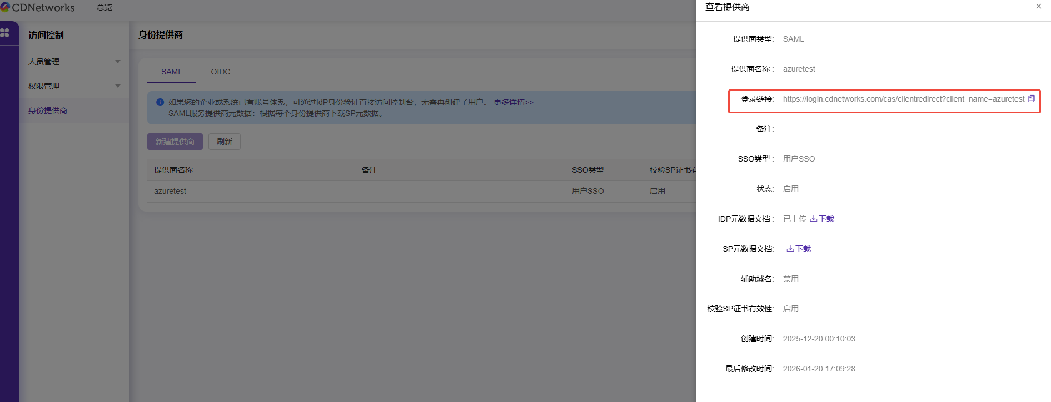Screen dimensions: 1051x402
Task: Click the 访问控制 sidebar heading
Action: pyautogui.click(x=46, y=35)
